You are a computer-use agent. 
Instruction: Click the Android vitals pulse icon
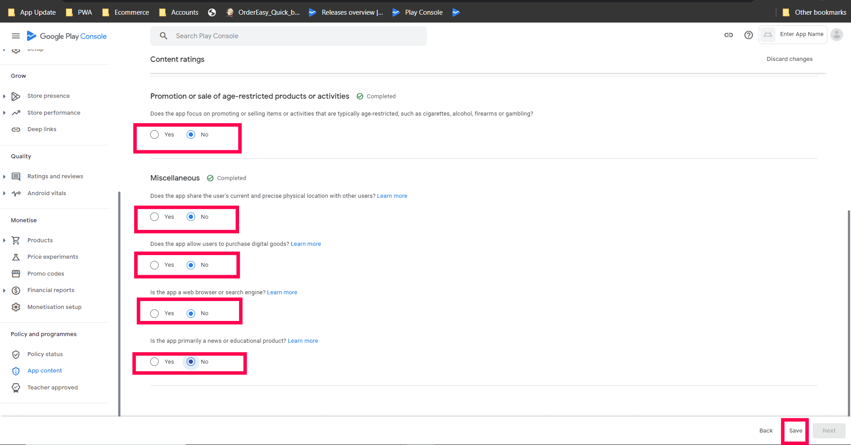[16, 193]
